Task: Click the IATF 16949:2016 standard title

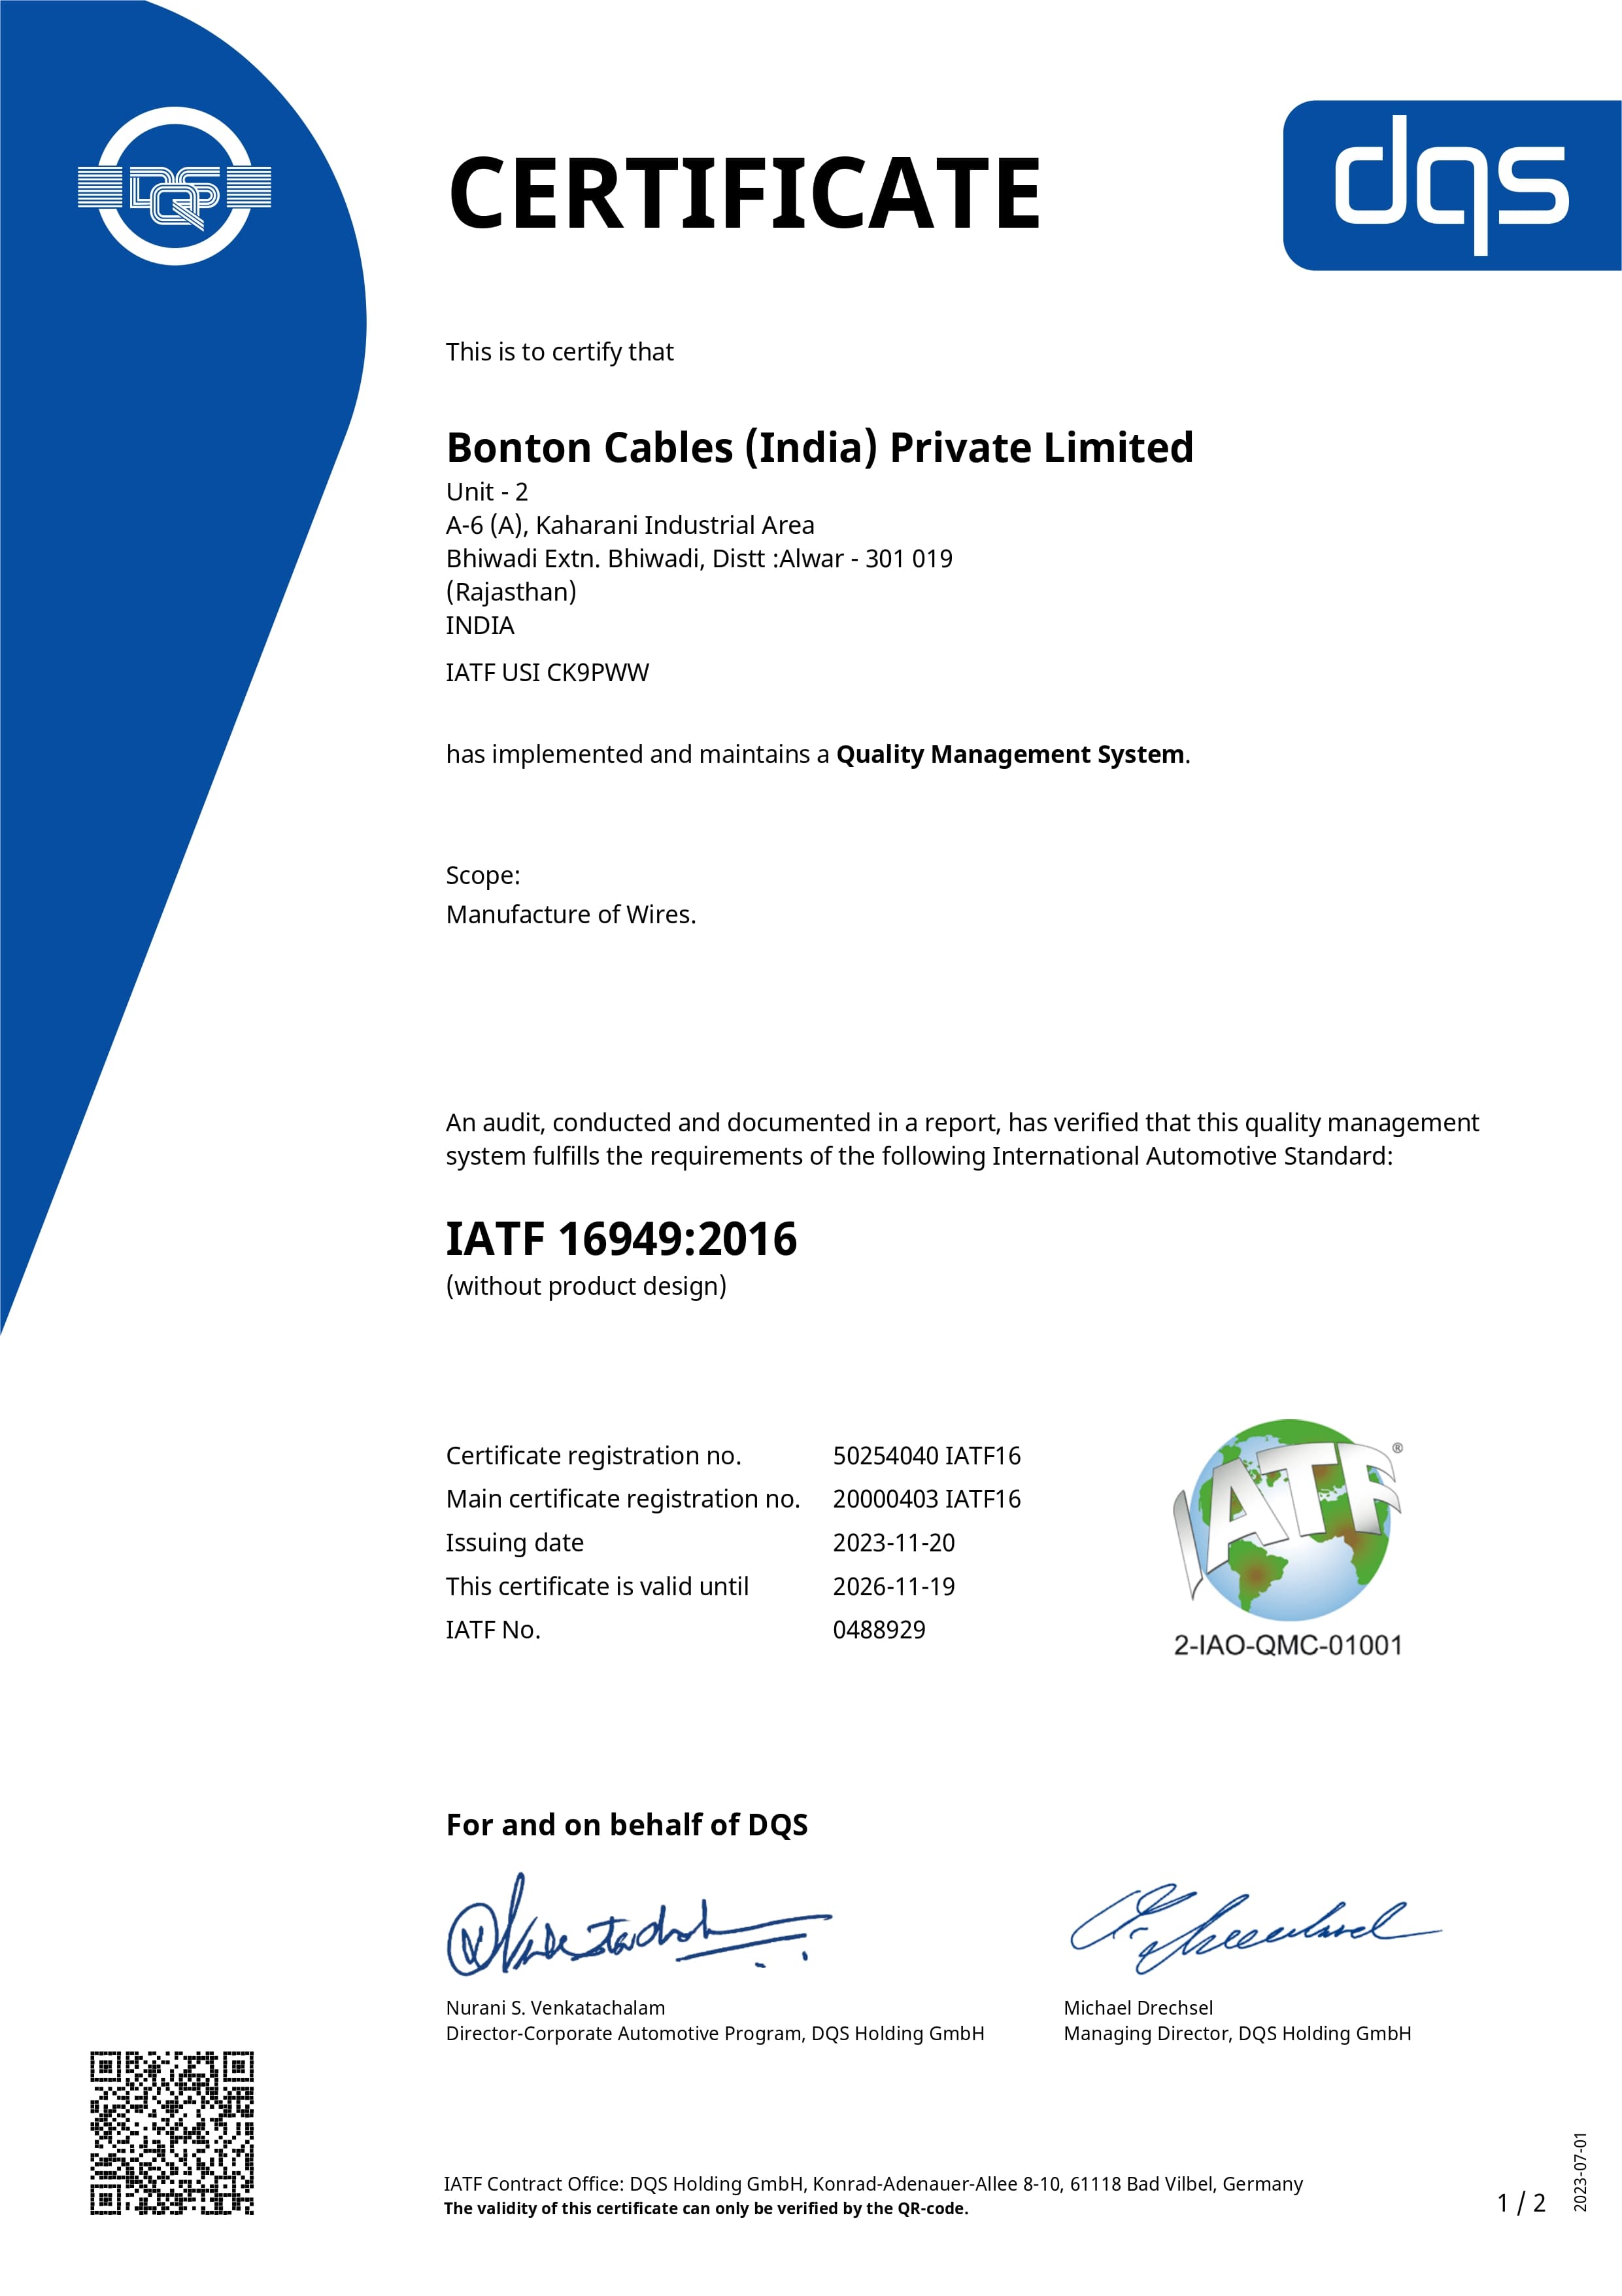Action: pyautogui.click(x=620, y=1239)
